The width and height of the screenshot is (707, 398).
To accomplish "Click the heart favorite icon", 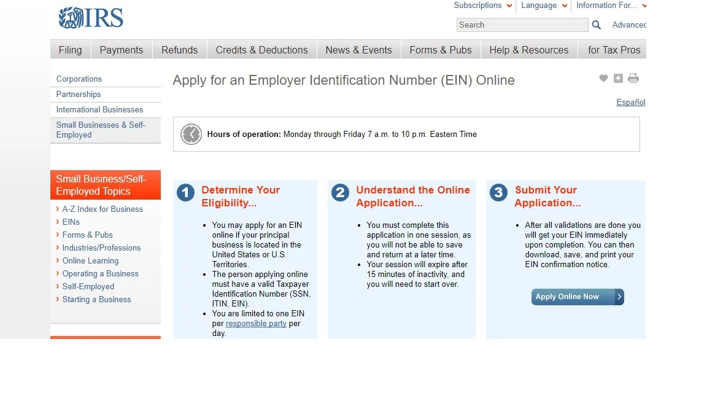I will click(603, 78).
